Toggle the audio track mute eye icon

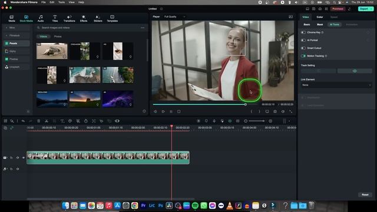(18, 169)
